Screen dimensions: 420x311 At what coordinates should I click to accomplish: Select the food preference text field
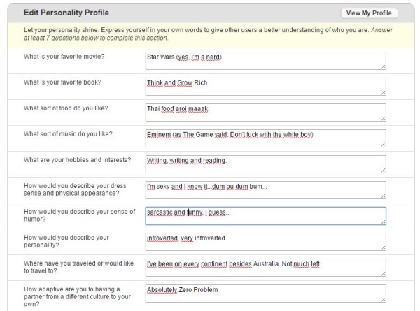[265, 113]
